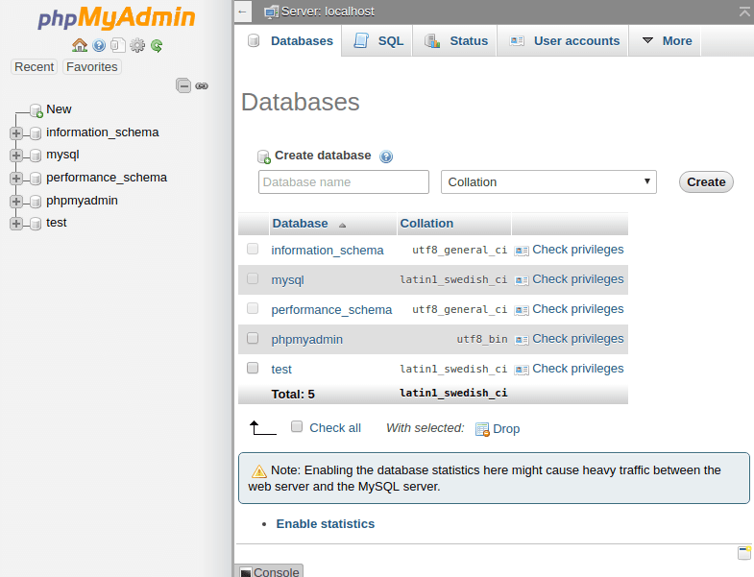This screenshot has height=577, width=754.
Task: Toggle link with main panel icon
Action: click(202, 86)
